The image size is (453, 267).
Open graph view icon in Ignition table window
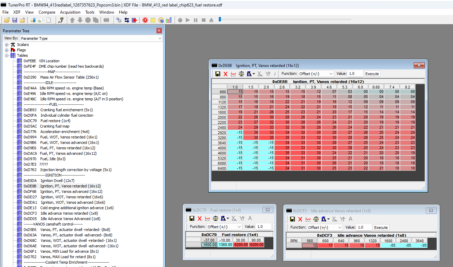(x=233, y=74)
